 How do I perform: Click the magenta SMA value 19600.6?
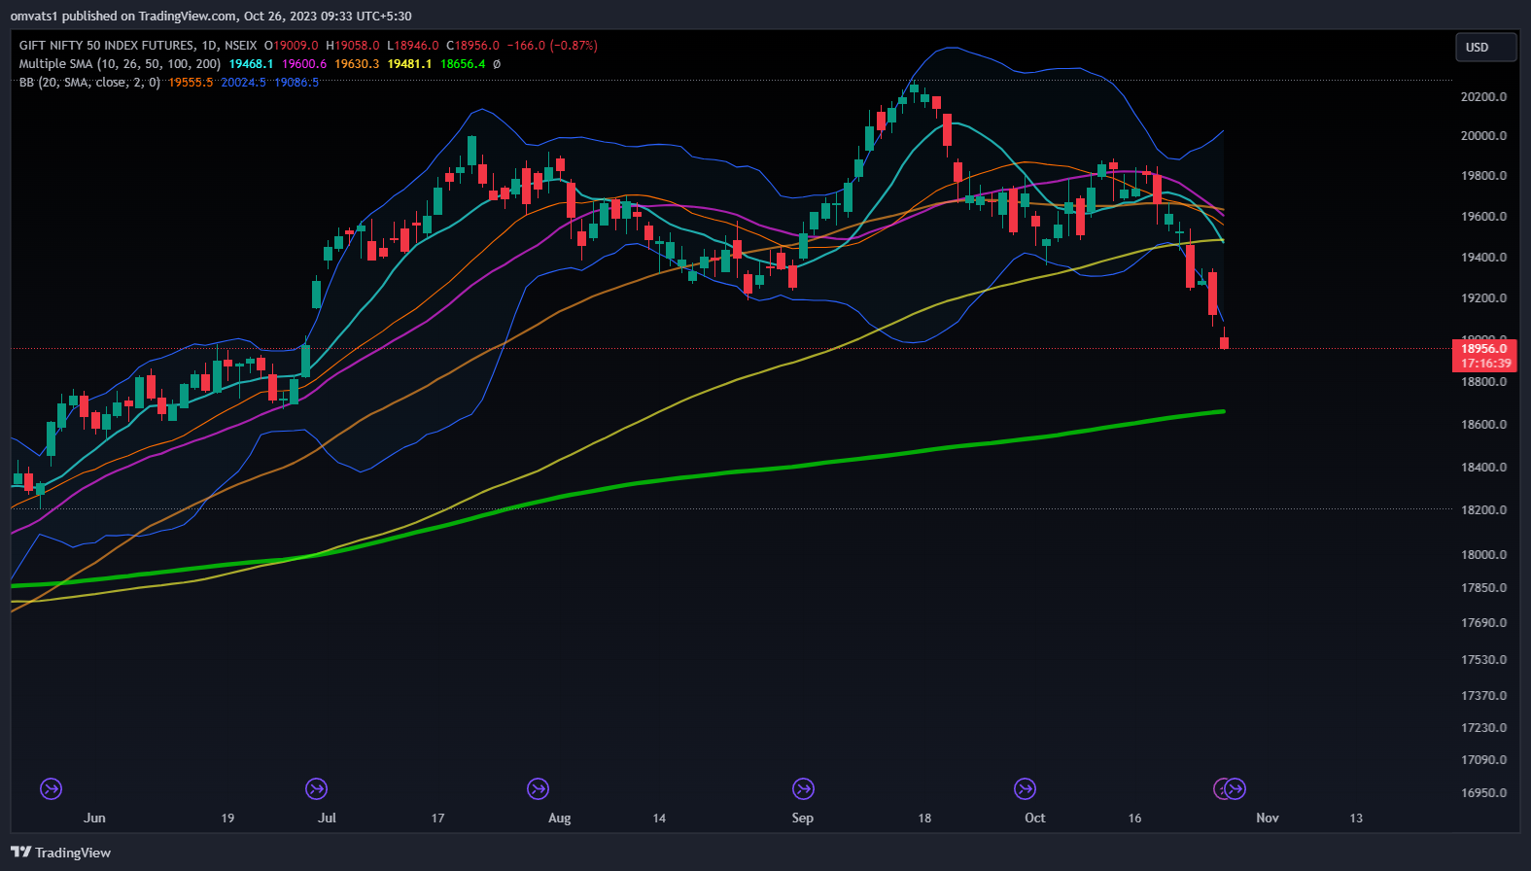tap(304, 64)
